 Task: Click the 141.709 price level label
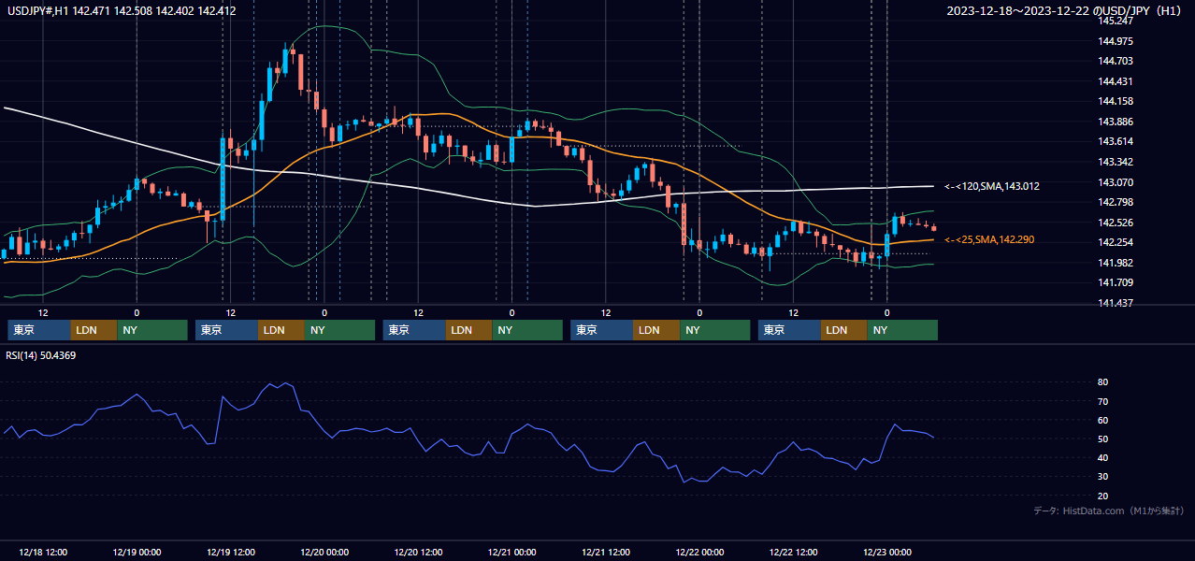1116,282
